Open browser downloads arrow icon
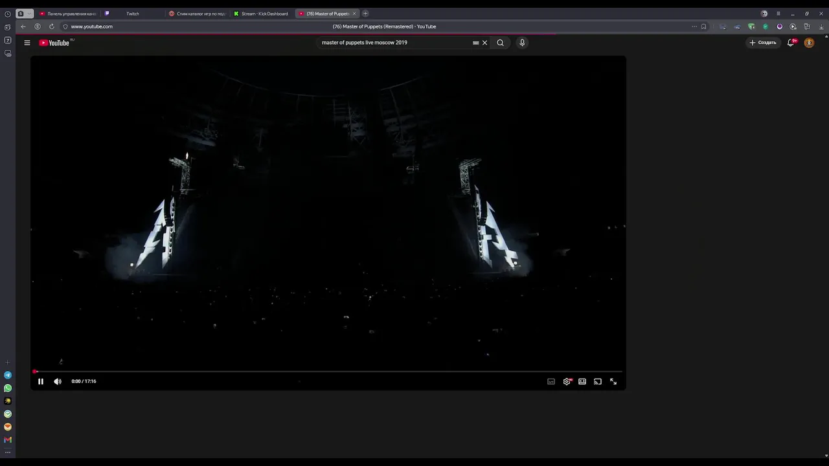 821,27
